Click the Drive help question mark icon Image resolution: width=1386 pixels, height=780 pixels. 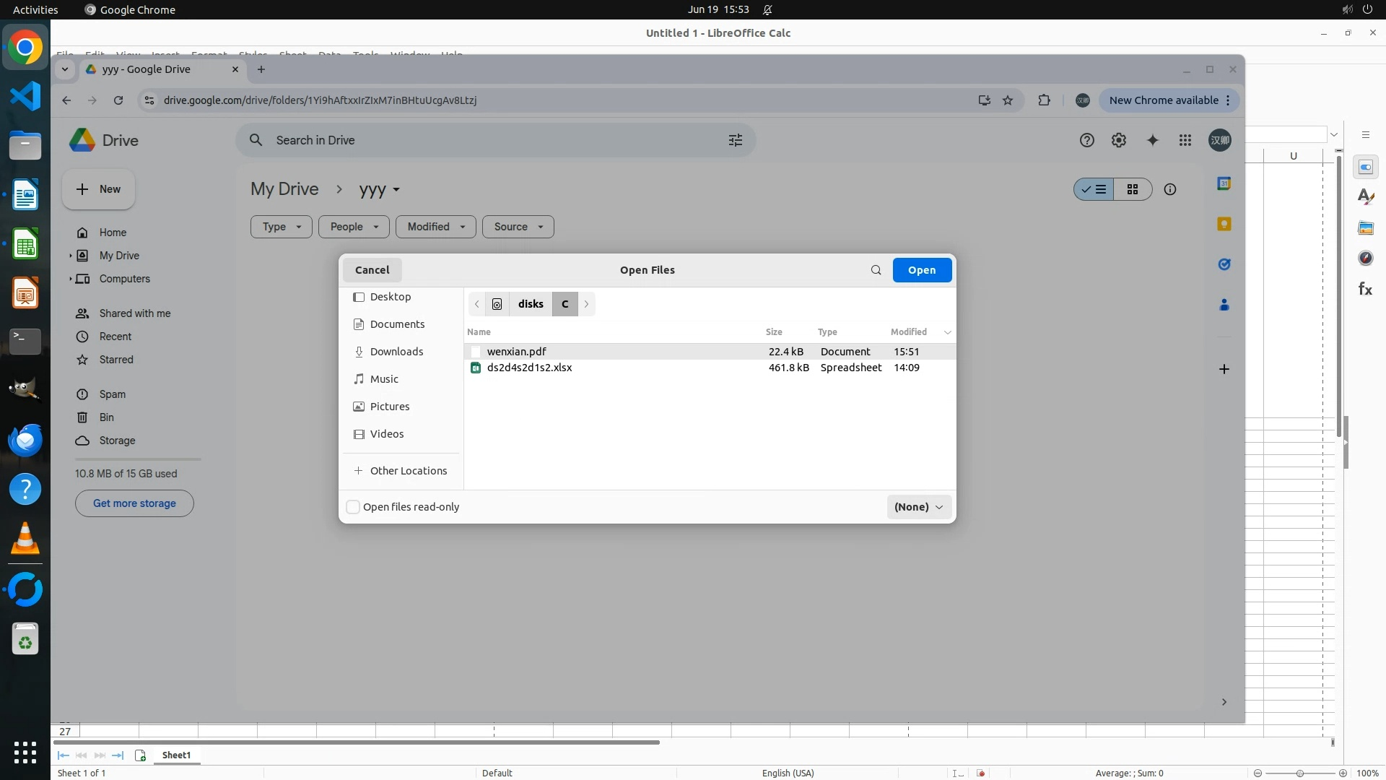(1086, 140)
